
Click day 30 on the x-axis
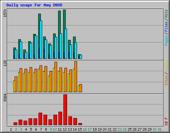pyautogui.click(x=154, y=129)
